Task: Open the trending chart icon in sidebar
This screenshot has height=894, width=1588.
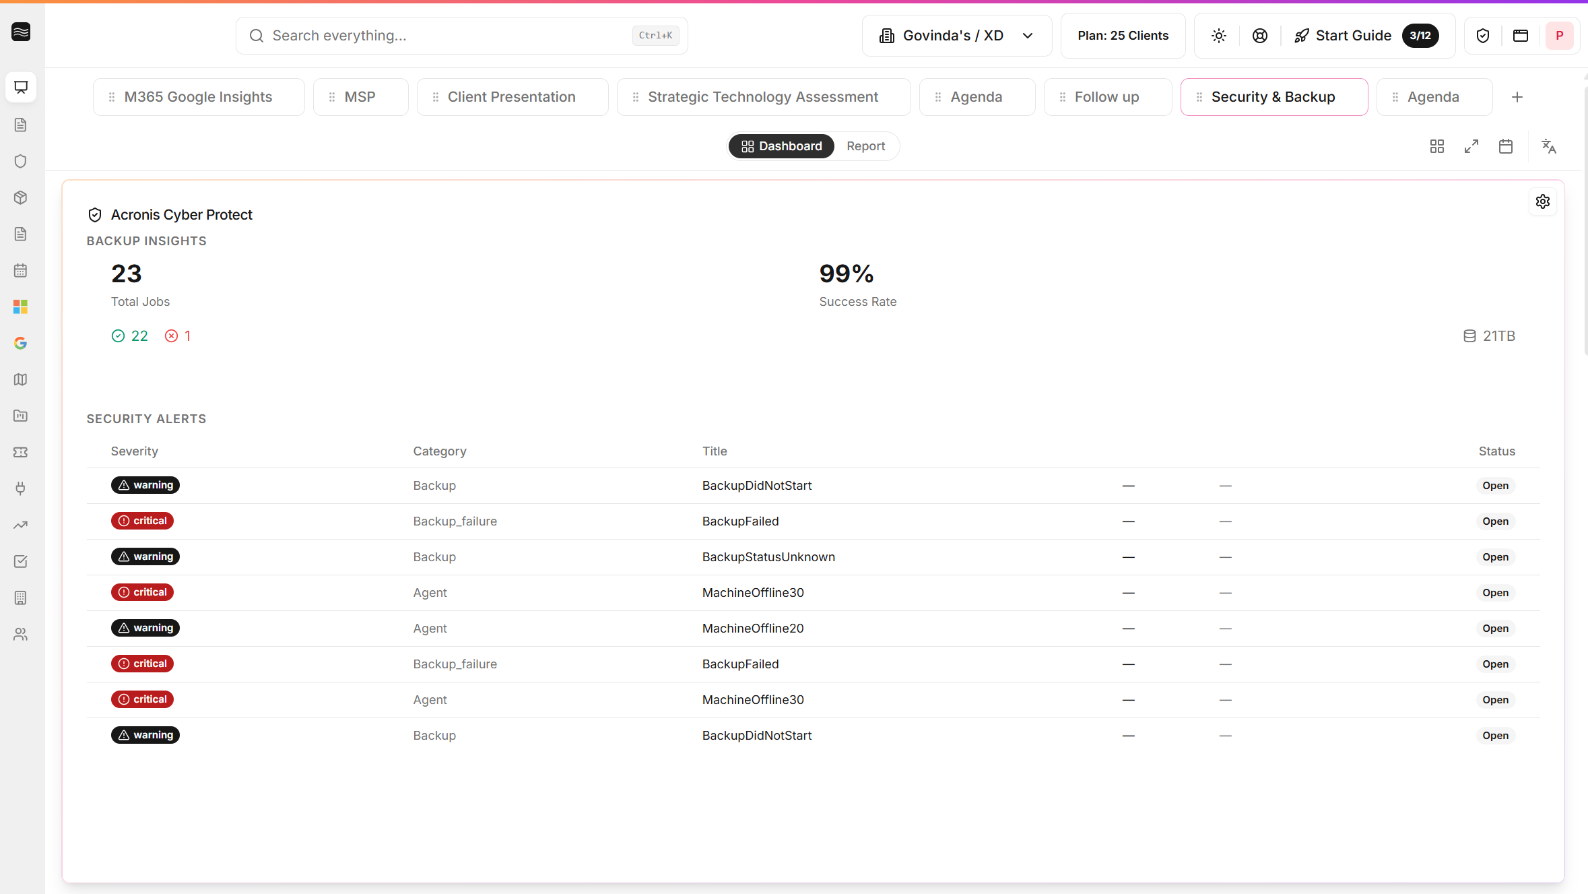Action: pyautogui.click(x=21, y=525)
